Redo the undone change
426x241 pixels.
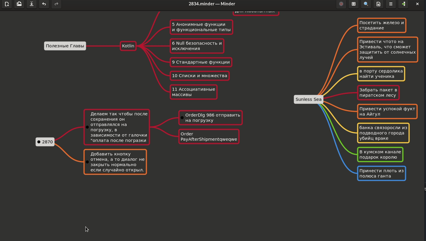pyautogui.click(x=56, y=4)
